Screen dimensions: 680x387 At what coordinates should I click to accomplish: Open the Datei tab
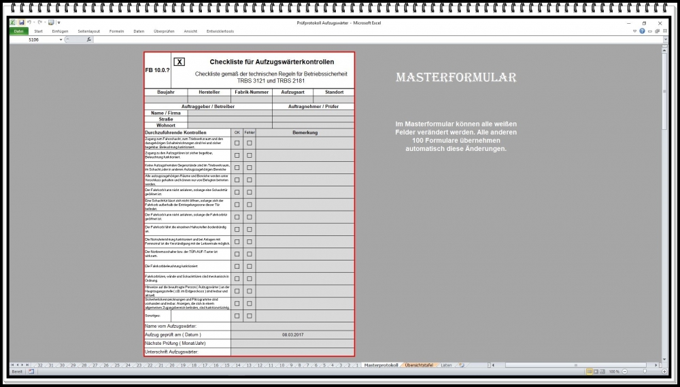click(18, 31)
